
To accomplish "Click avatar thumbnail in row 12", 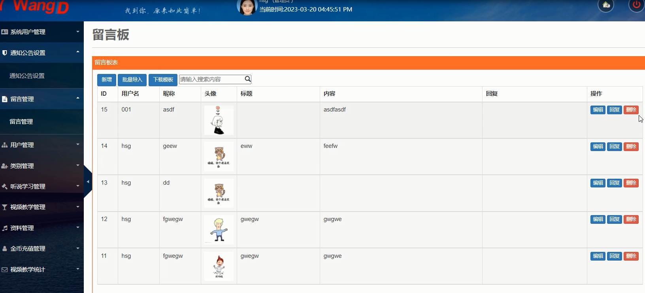I will (x=219, y=230).
